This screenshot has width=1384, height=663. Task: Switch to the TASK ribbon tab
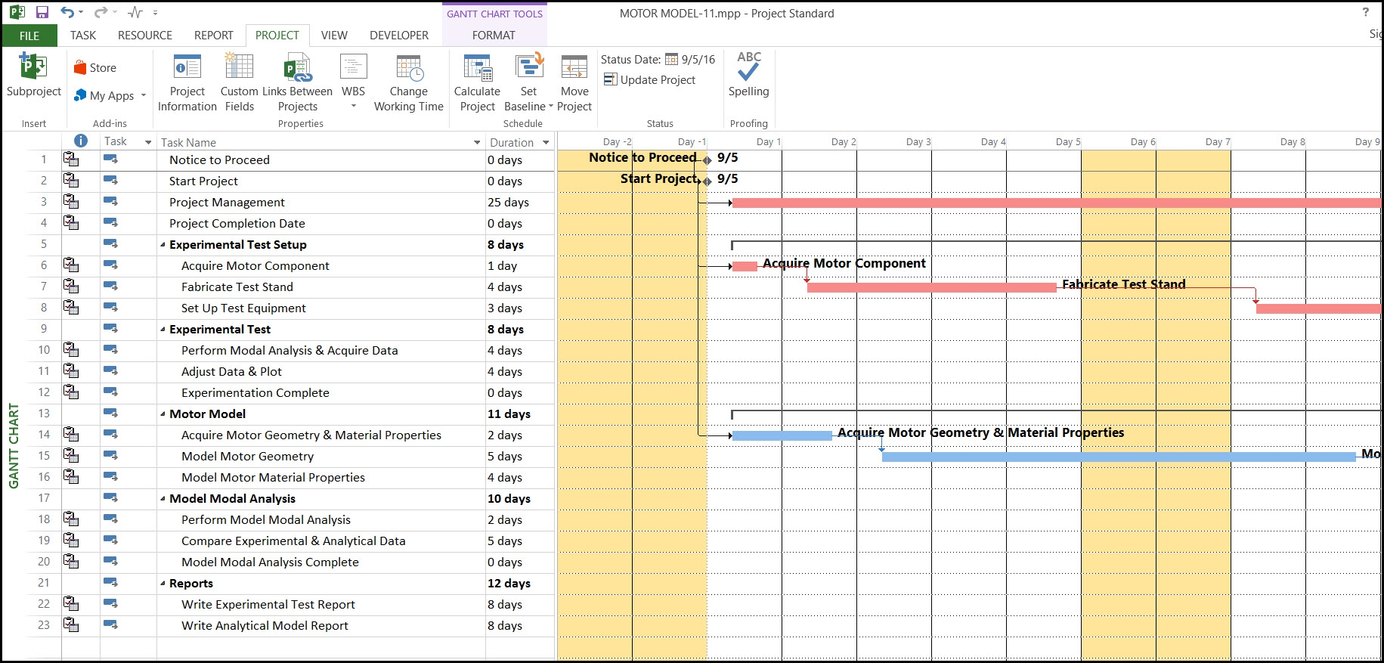tap(83, 36)
